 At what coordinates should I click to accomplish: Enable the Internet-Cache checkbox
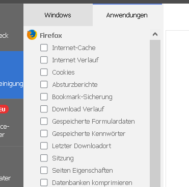point(44,48)
